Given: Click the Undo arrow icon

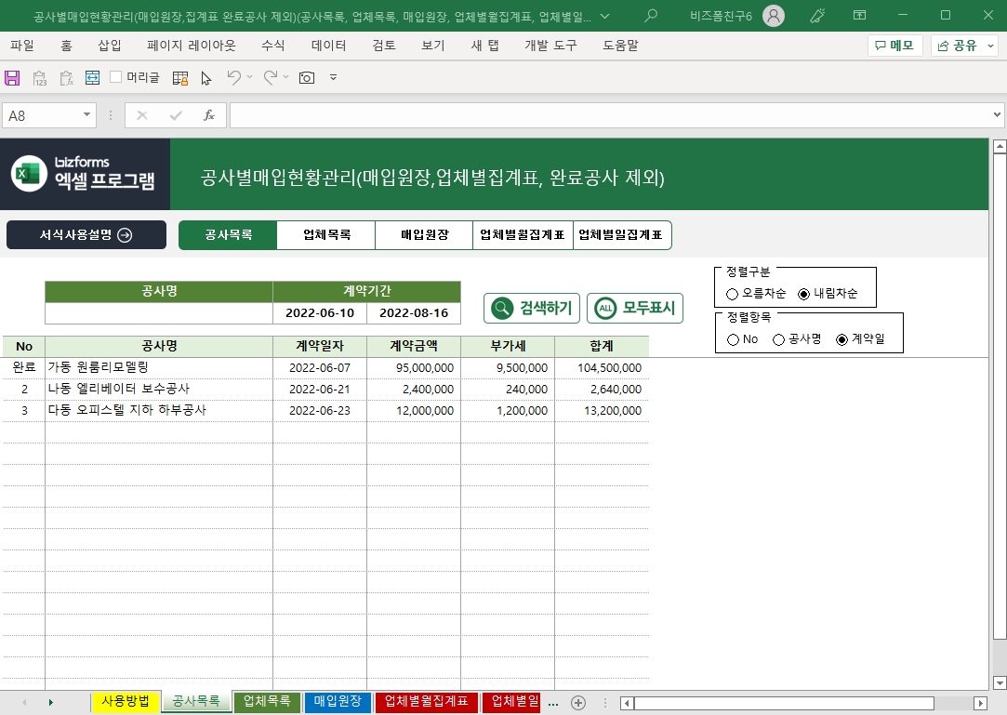Looking at the screenshot, I should pos(234,78).
